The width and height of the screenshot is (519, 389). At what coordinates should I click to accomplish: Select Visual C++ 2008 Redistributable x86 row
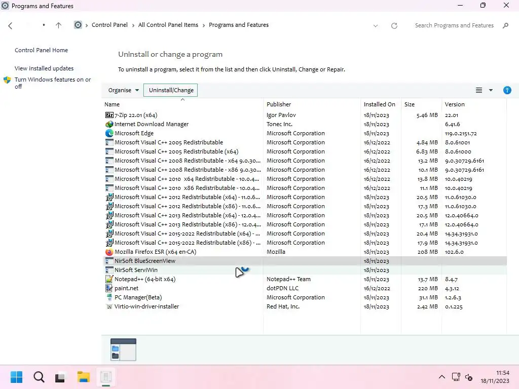click(305, 170)
